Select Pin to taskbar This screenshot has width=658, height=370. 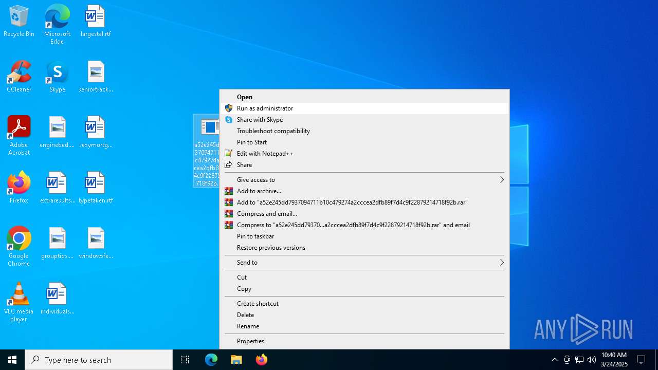(364, 236)
